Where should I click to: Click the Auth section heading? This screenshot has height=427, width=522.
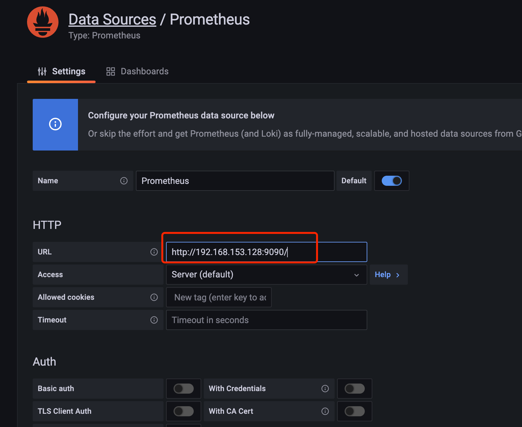click(x=44, y=362)
